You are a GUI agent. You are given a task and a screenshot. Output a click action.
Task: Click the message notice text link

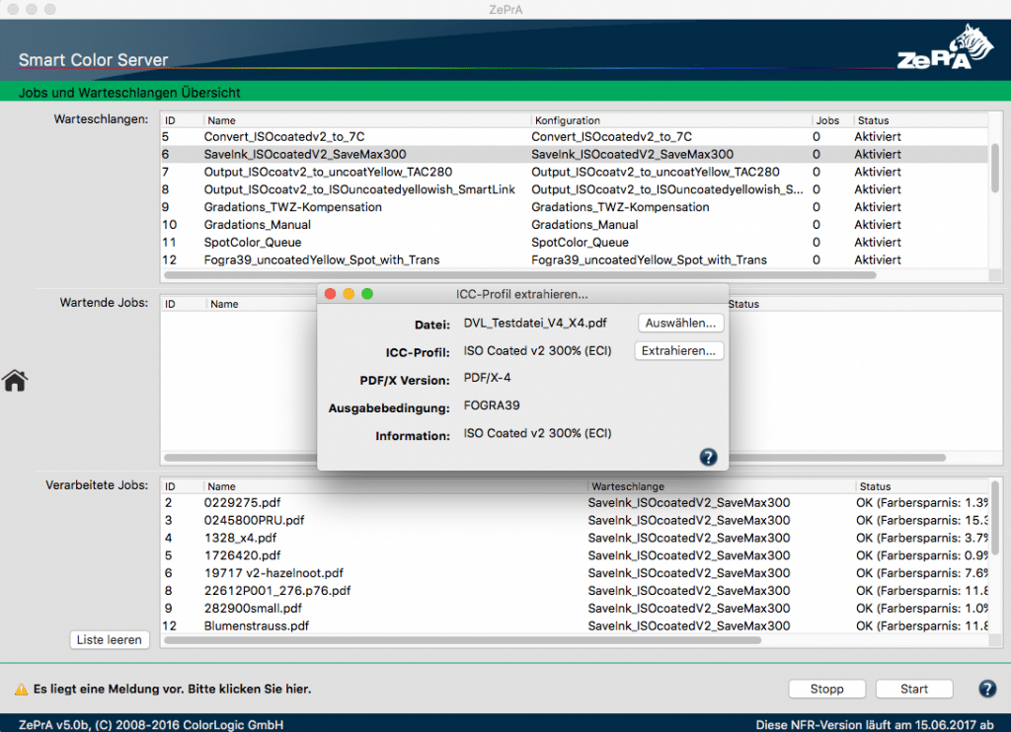pos(179,690)
